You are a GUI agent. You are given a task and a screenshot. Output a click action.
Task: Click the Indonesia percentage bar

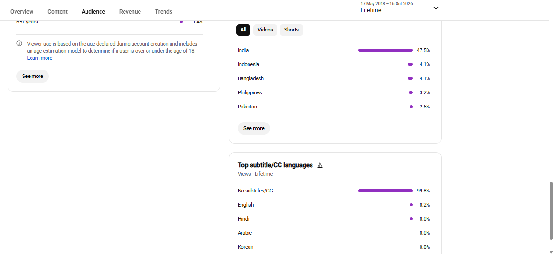tap(410, 64)
